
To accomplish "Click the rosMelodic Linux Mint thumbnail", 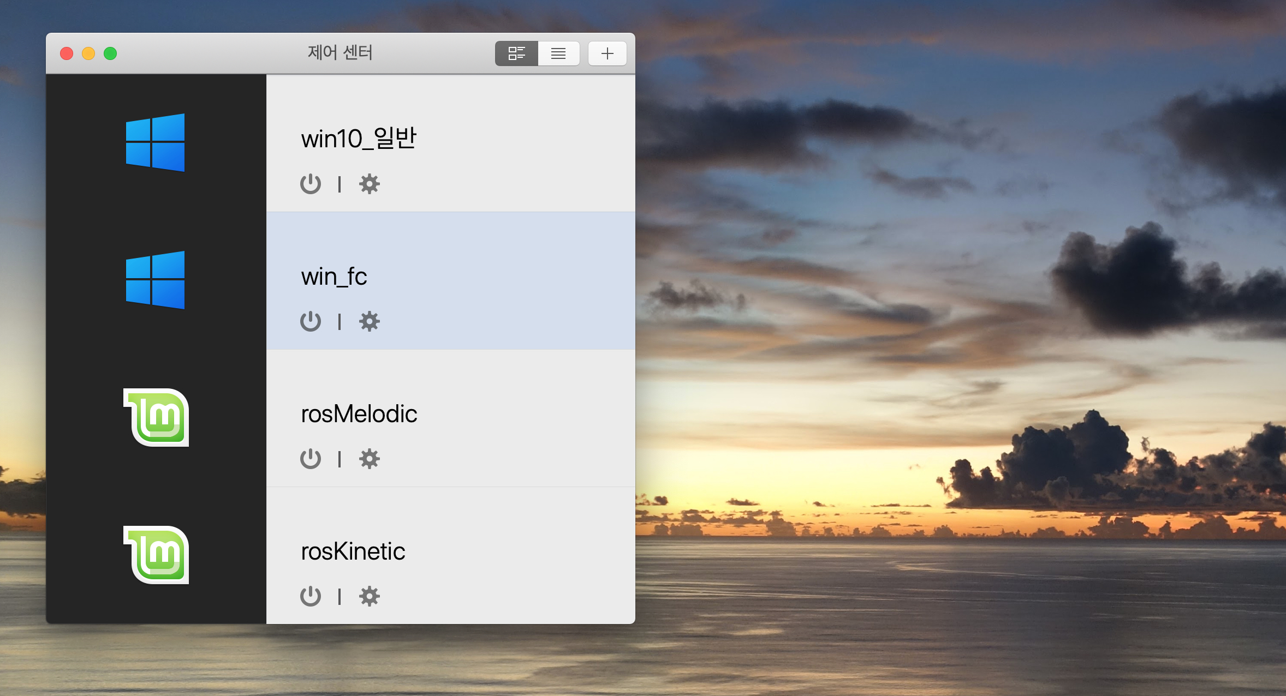I will pyautogui.click(x=157, y=417).
